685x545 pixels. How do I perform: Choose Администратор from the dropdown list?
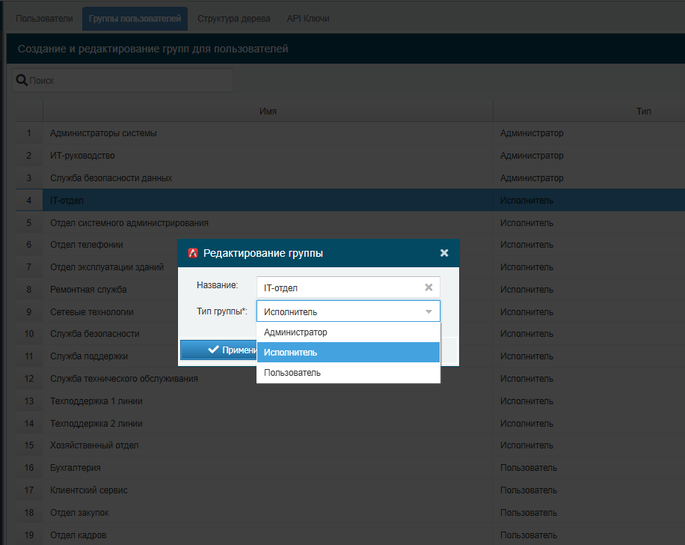click(x=348, y=332)
